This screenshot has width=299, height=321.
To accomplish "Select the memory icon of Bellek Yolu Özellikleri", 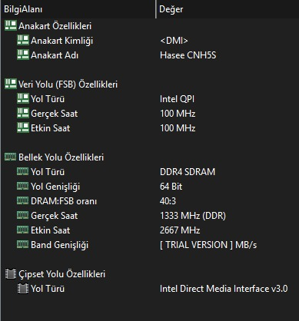I will (10, 157).
